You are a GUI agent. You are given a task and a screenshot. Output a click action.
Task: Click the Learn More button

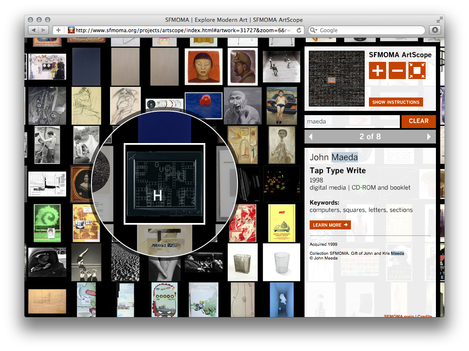coord(330,225)
